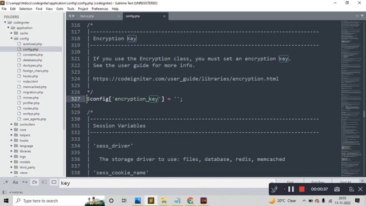Click the Find All button
Viewport: 366px width, 206px height.
click(x=345, y=182)
